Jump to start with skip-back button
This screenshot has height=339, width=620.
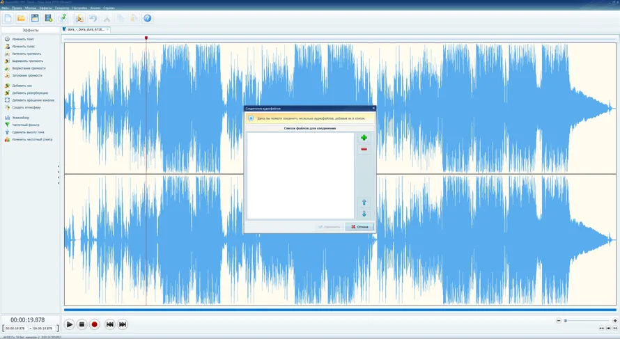[x=110, y=324]
